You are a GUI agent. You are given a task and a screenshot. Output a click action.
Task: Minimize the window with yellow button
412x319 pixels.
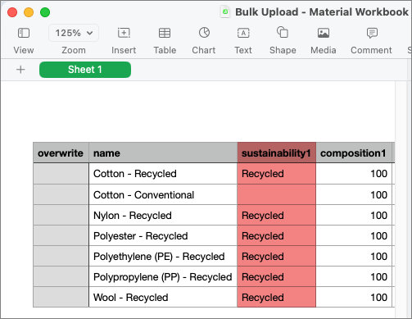29,12
